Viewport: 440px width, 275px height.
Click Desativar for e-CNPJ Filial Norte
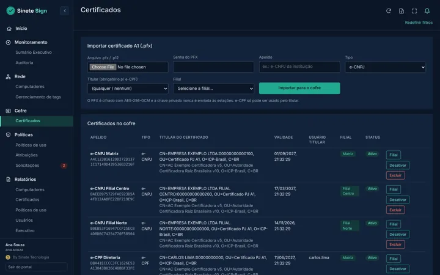point(398,234)
